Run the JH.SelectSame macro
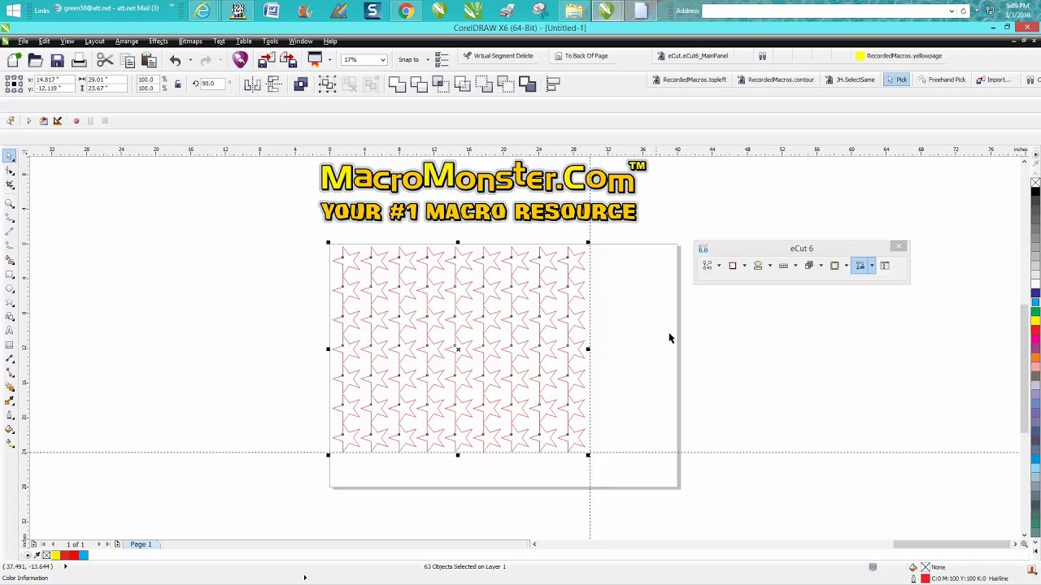 [x=849, y=80]
